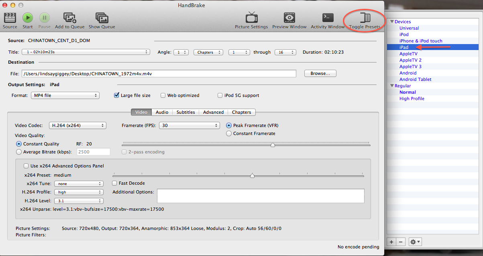Select Constant Quality radio button
Image resolution: width=483 pixels, height=256 pixels.
(19, 144)
